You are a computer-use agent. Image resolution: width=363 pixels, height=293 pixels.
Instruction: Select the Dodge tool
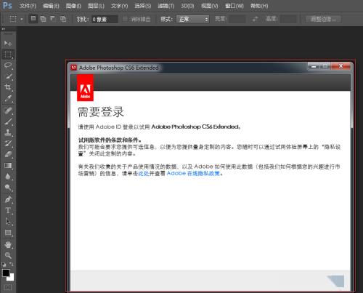coord(8,188)
